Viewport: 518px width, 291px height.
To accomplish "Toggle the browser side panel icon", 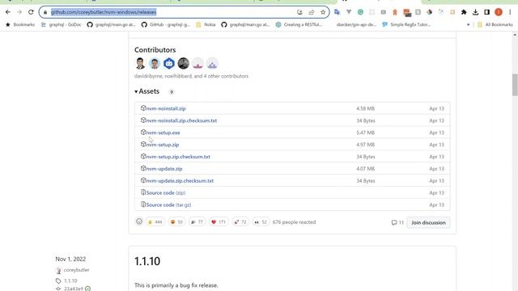I will [486, 12].
